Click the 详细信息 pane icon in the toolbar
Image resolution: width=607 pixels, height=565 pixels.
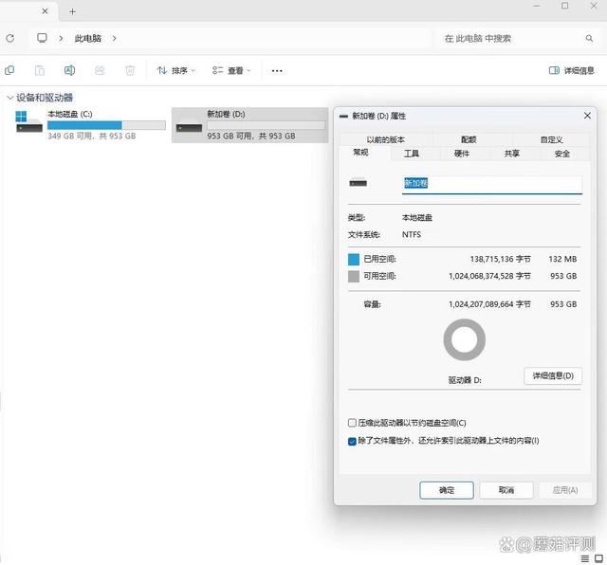(556, 70)
